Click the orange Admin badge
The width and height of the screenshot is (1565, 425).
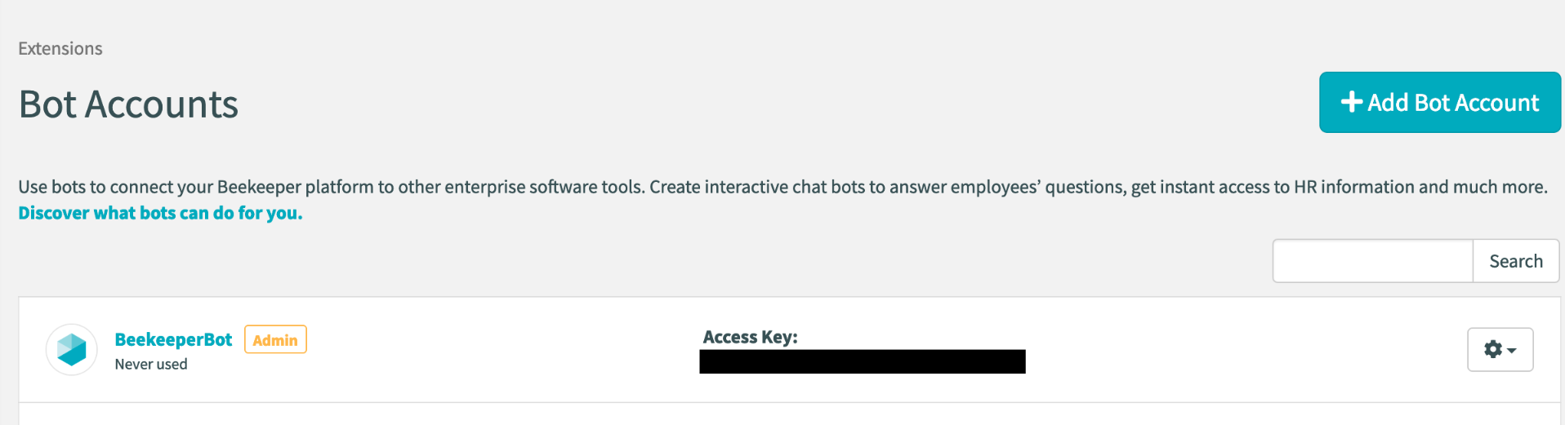275,340
